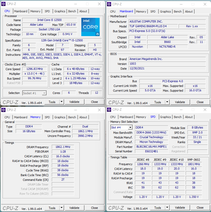
Task: Open SPD tab in the Memory-tab window
Action: point(47,117)
